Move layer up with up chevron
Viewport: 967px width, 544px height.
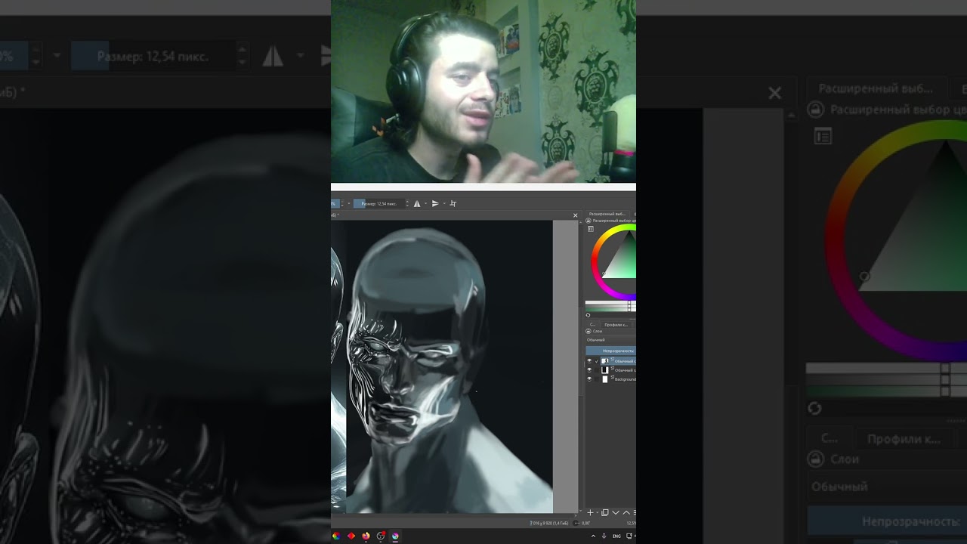coord(626,512)
